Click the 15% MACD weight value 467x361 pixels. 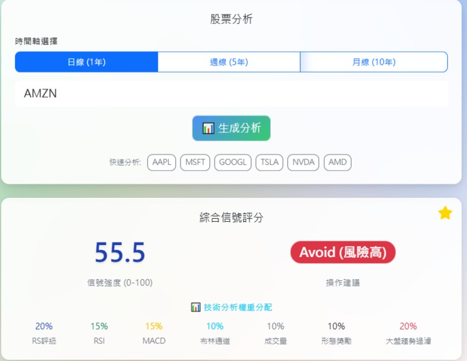pyautogui.click(x=154, y=326)
